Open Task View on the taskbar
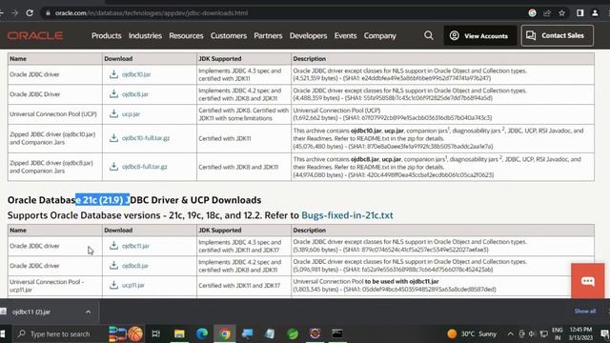This screenshot has width=610, height=343. click(156, 333)
